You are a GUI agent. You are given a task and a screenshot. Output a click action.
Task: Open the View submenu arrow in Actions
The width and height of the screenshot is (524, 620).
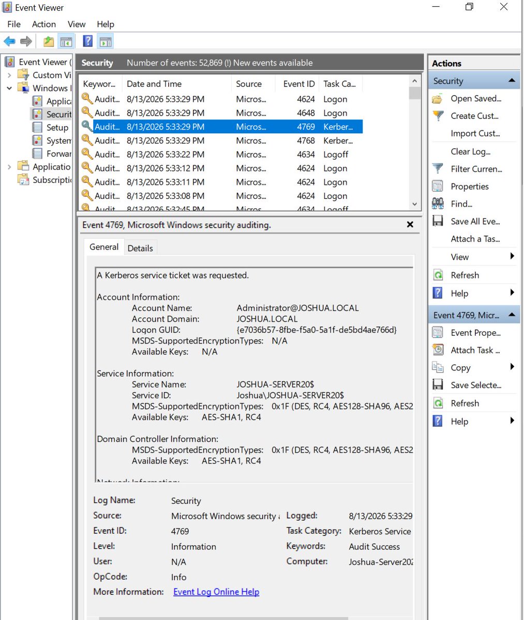(x=512, y=256)
